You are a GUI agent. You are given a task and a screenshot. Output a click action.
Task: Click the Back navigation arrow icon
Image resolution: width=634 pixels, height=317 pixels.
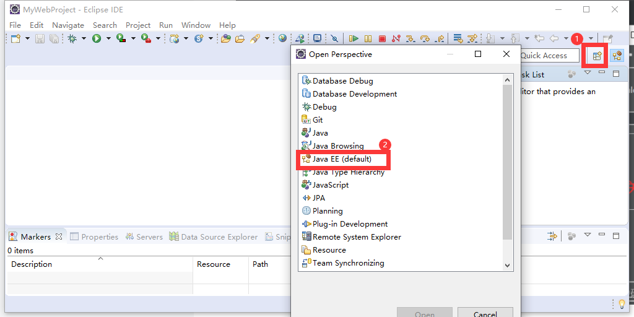[x=554, y=38]
